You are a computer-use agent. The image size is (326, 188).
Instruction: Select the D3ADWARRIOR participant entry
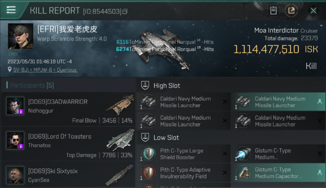pos(68,109)
